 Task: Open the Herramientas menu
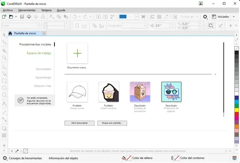27,10
